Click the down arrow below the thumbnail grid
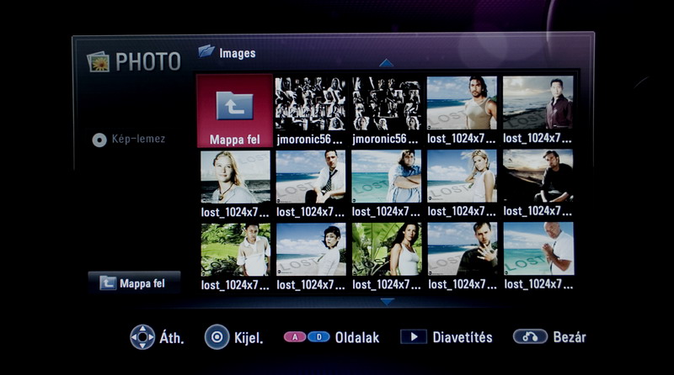 (387, 302)
